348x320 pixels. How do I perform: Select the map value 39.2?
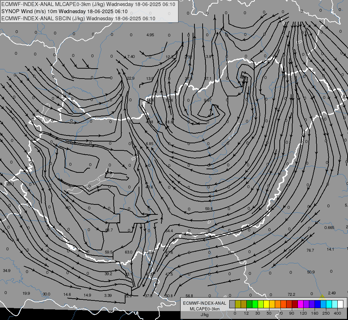point(108,274)
